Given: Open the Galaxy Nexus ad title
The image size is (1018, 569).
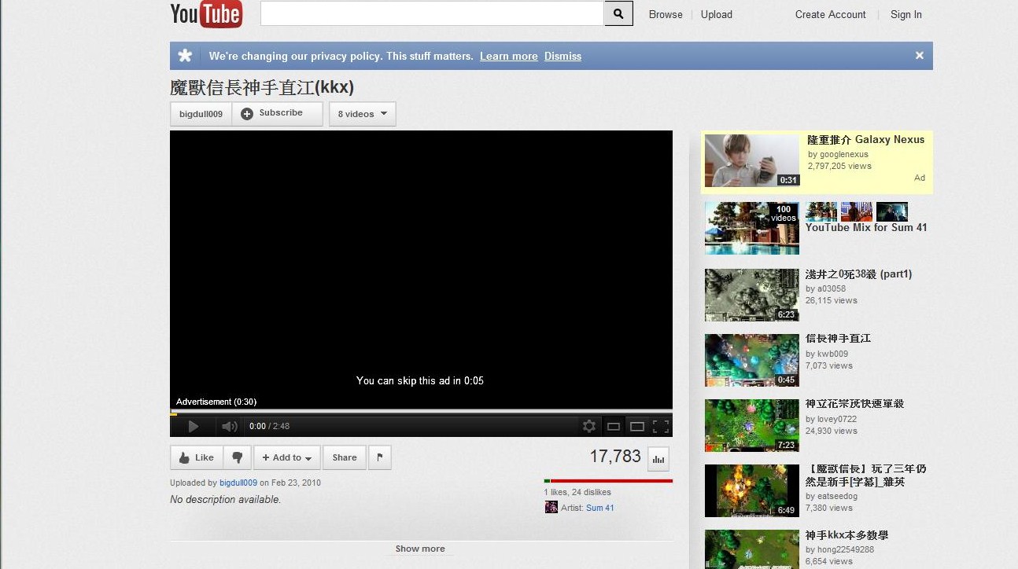Looking at the screenshot, I should tap(866, 139).
